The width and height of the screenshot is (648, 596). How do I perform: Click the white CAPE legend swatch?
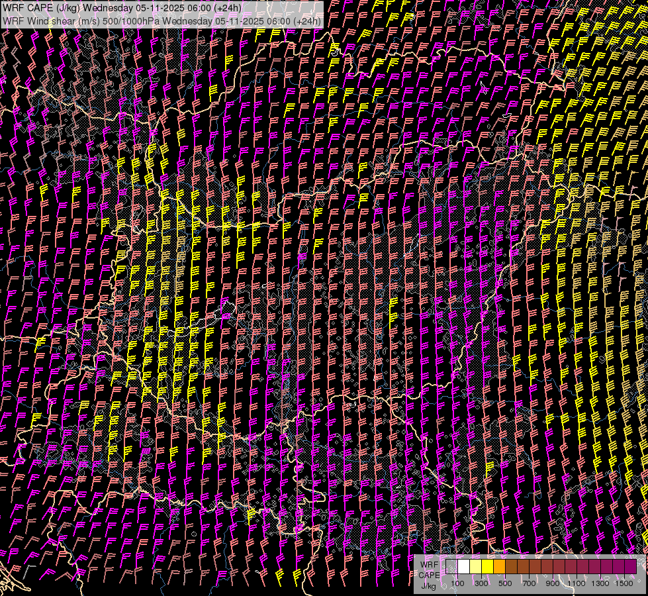[x=463, y=567]
